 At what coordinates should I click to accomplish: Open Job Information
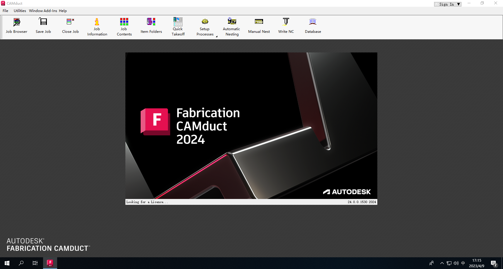(97, 27)
